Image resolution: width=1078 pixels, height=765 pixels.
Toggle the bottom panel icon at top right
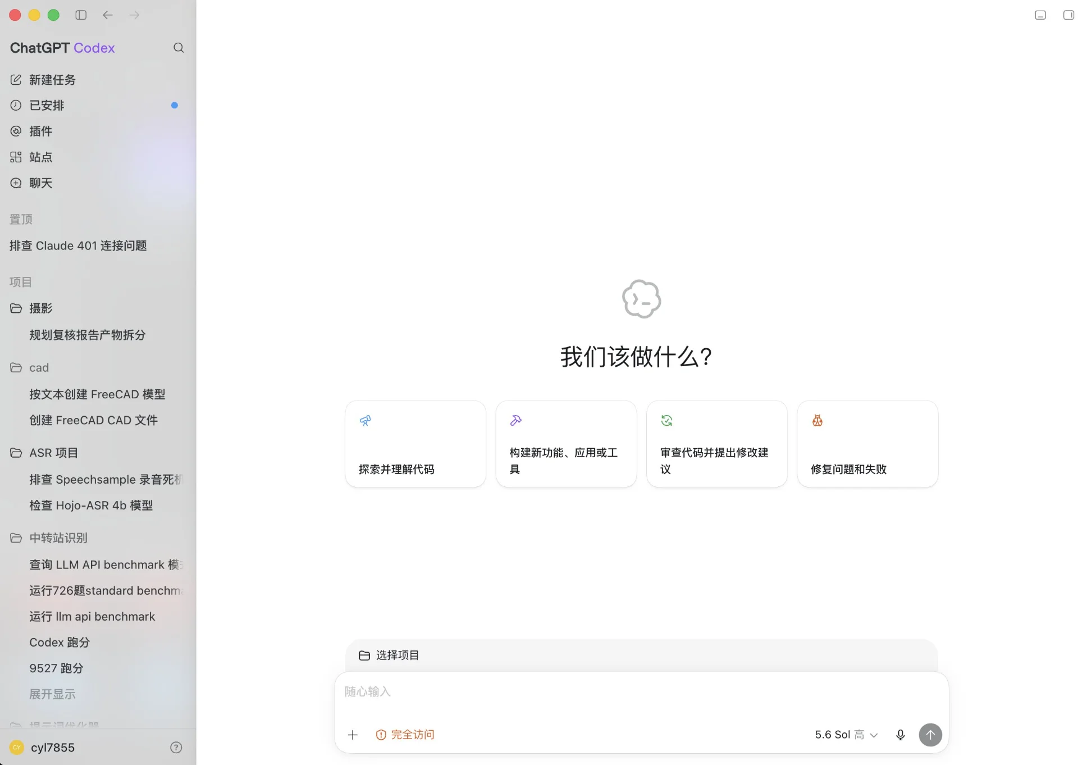[x=1040, y=15]
